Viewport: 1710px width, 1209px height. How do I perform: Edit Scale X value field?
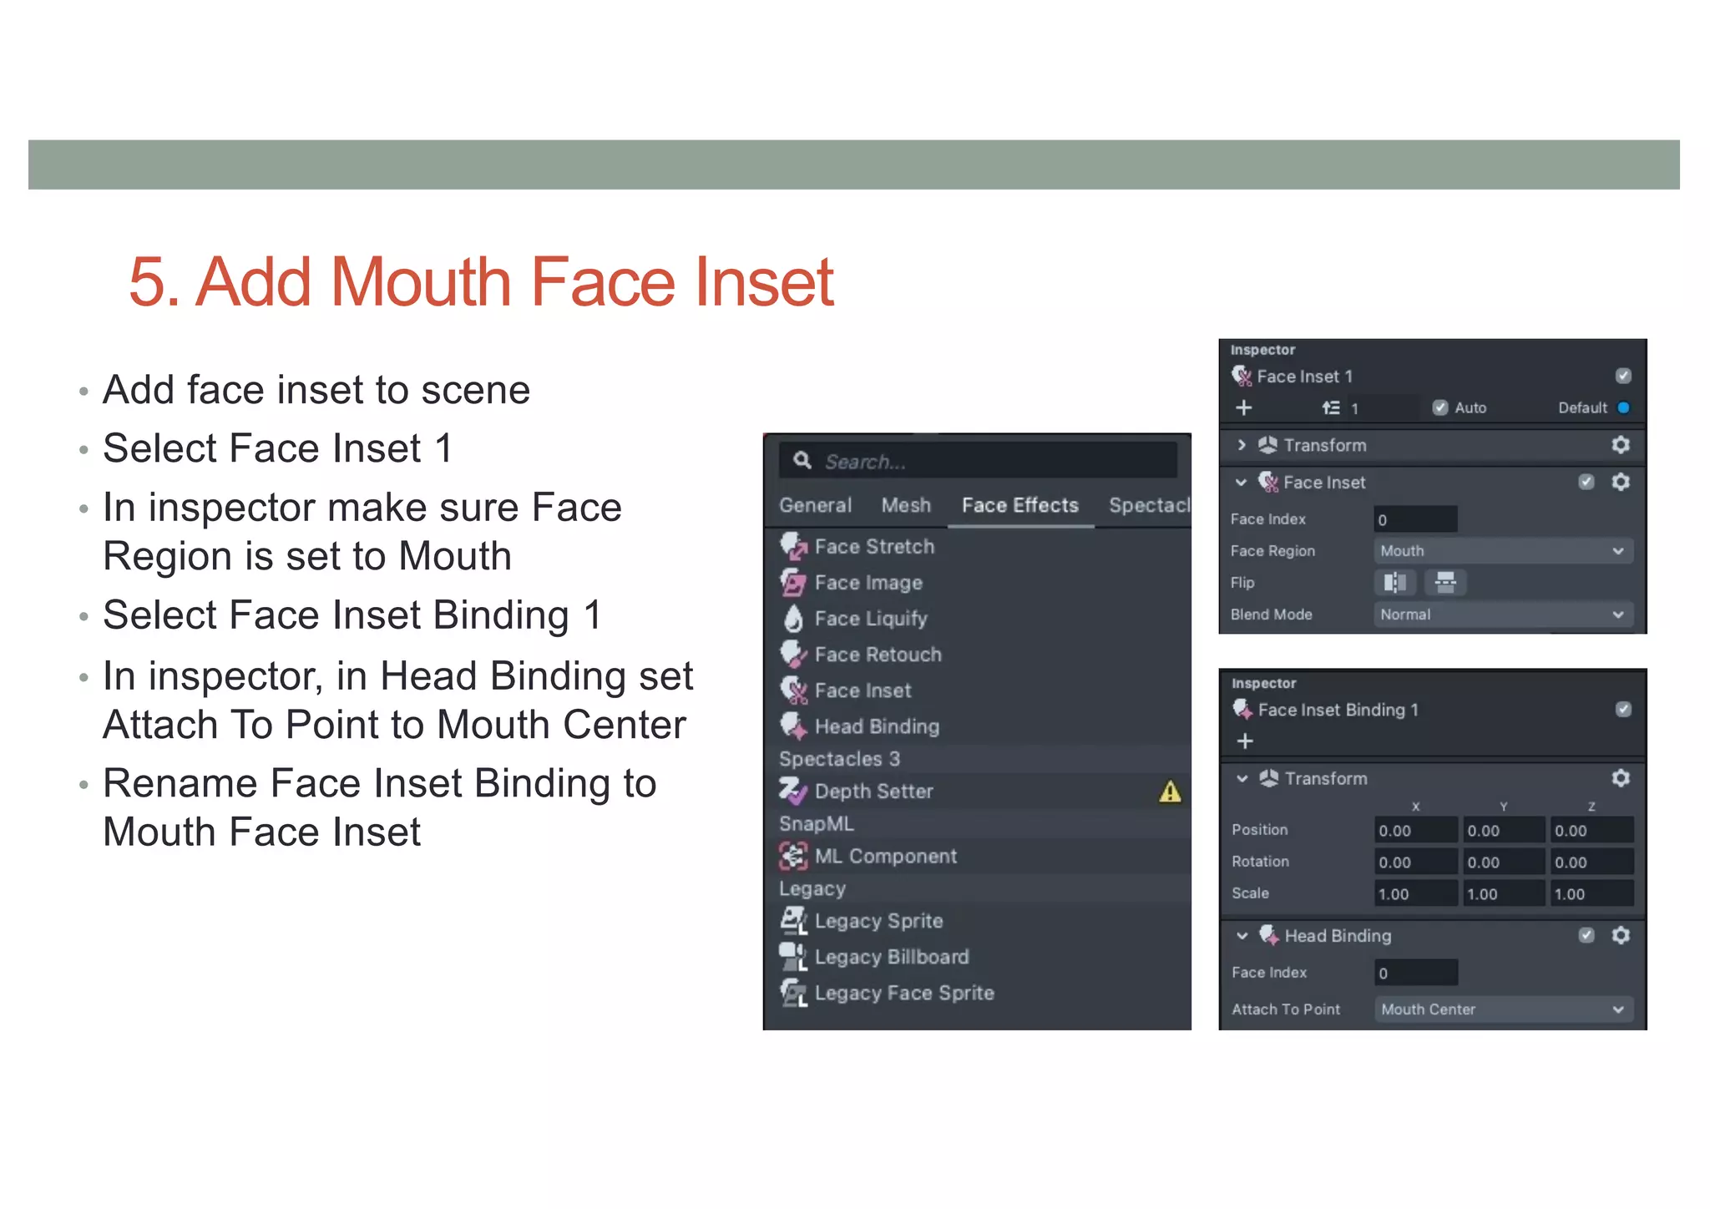(1416, 893)
